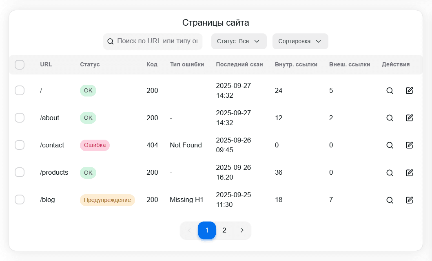
Task: Tick the checkbox for the /contact row
Action: [x=19, y=145]
